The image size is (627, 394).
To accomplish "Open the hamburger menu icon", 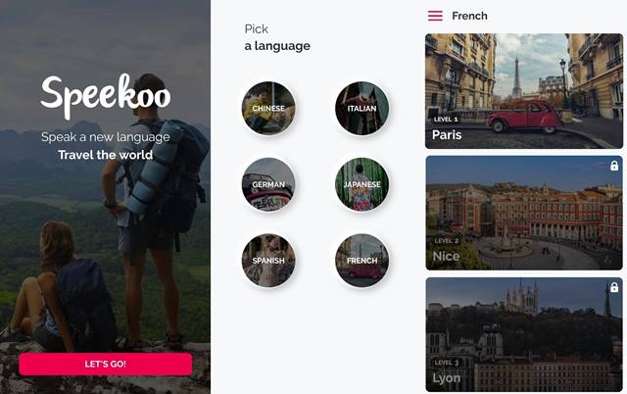I will [x=435, y=16].
